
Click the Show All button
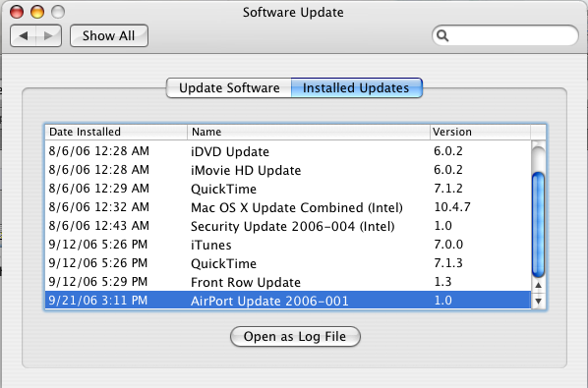point(109,36)
